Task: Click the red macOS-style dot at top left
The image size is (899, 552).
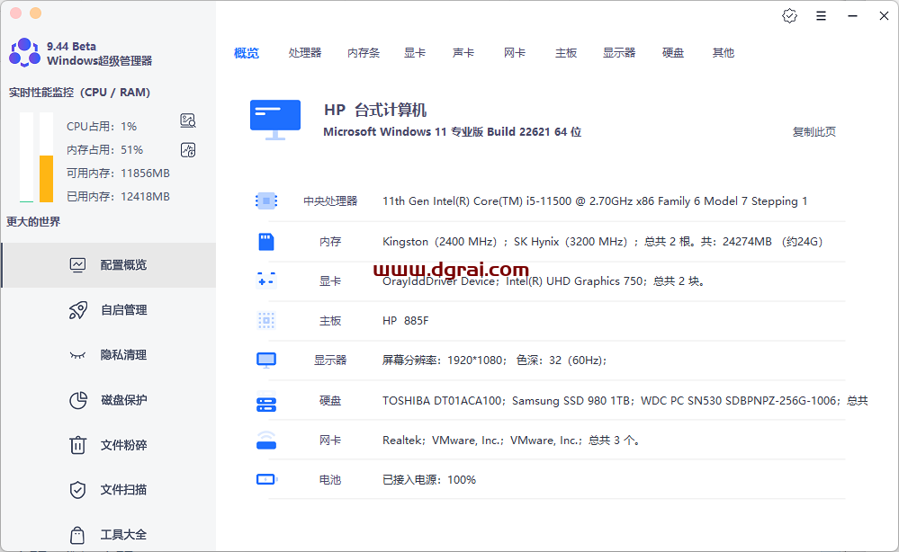Action: (x=15, y=13)
